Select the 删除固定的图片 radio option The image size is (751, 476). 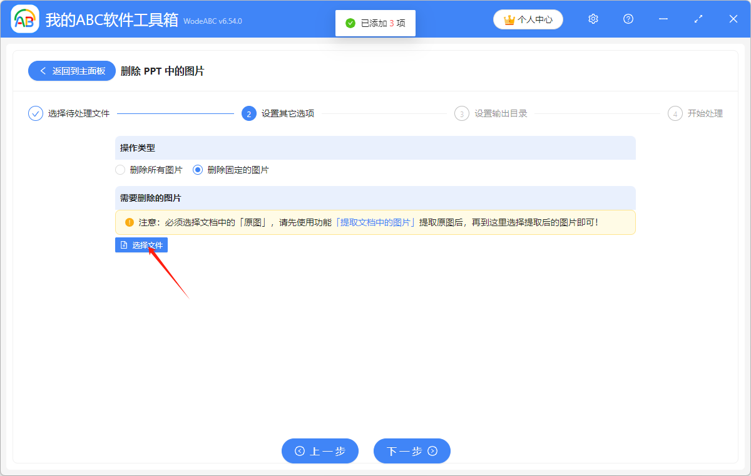tap(197, 169)
